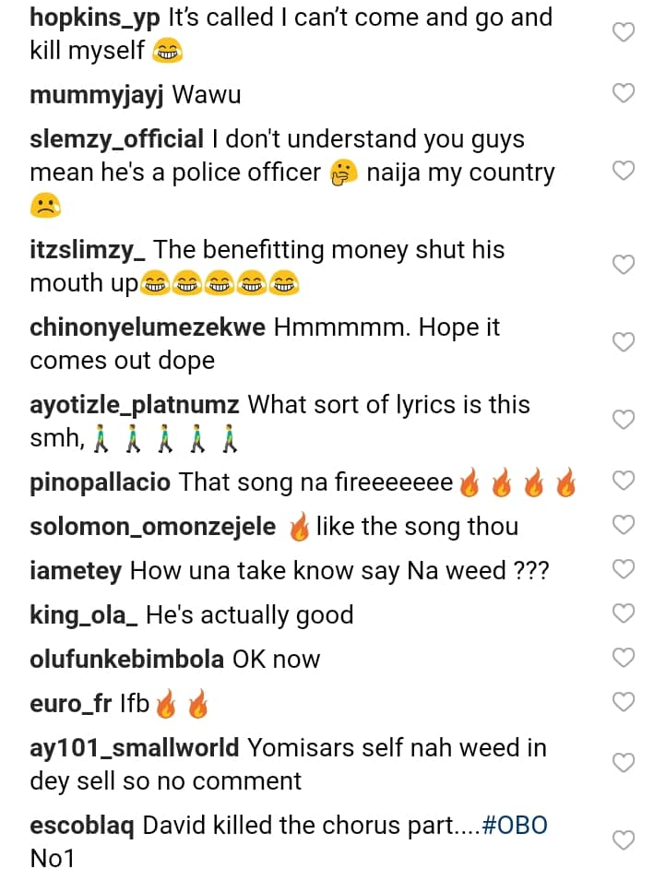Heart itzslimzy_'s benefitting money comment
Viewport: 654px width, 869px height.
tap(624, 265)
